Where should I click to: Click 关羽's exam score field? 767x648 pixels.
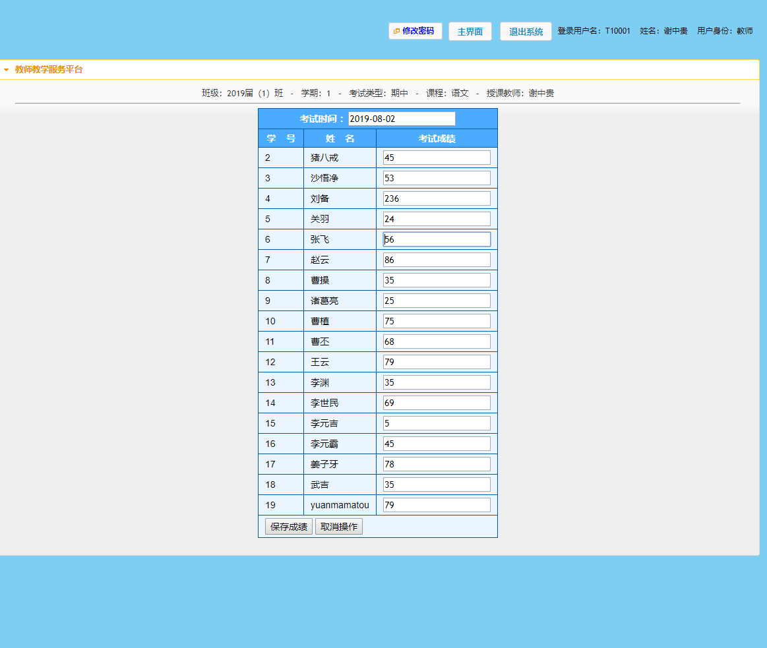437,219
